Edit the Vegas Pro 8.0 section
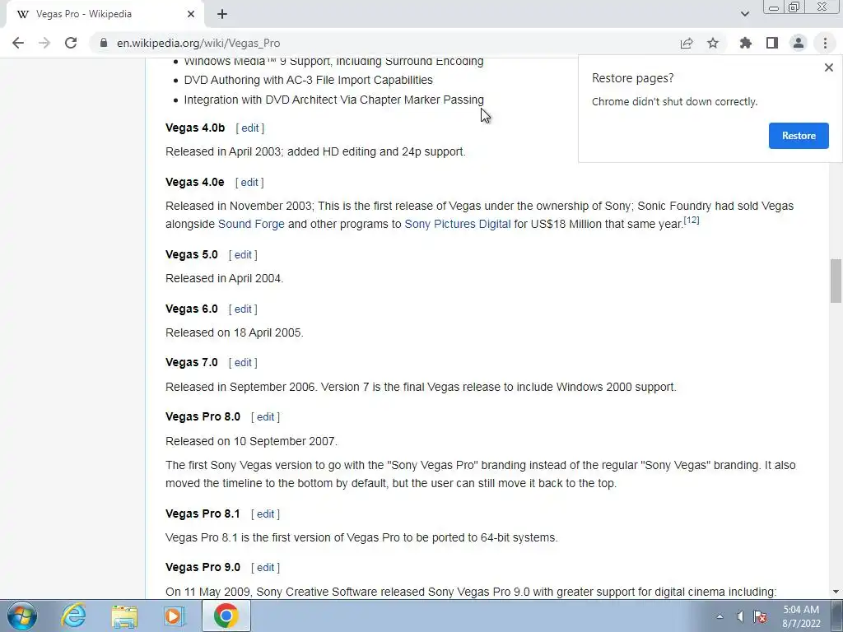 tap(266, 417)
